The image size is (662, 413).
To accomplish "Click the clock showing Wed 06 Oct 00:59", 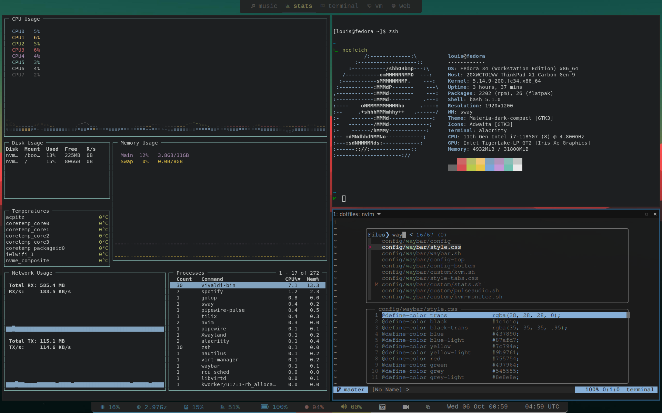I will tap(478, 406).
